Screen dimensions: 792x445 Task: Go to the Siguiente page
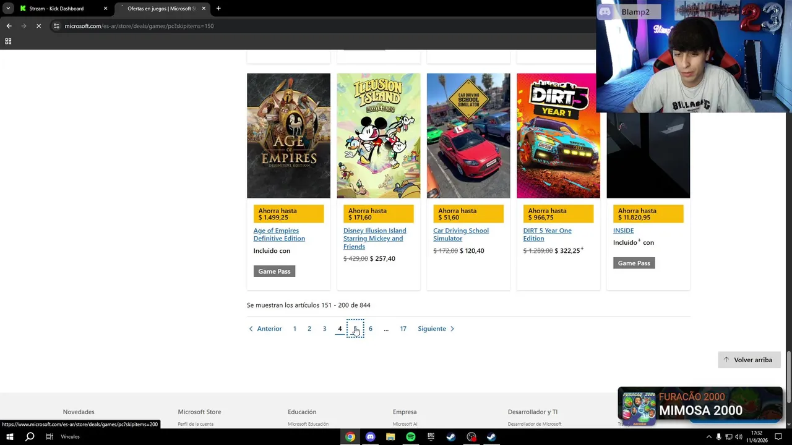pos(436,329)
